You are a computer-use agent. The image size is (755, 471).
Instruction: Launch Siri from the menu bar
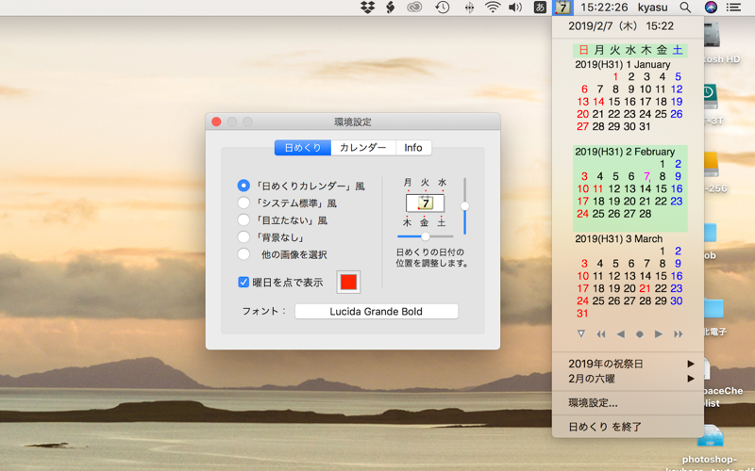click(x=711, y=8)
